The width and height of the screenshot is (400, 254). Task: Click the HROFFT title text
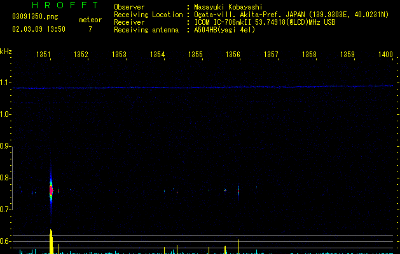pyautogui.click(x=65, y=5)
